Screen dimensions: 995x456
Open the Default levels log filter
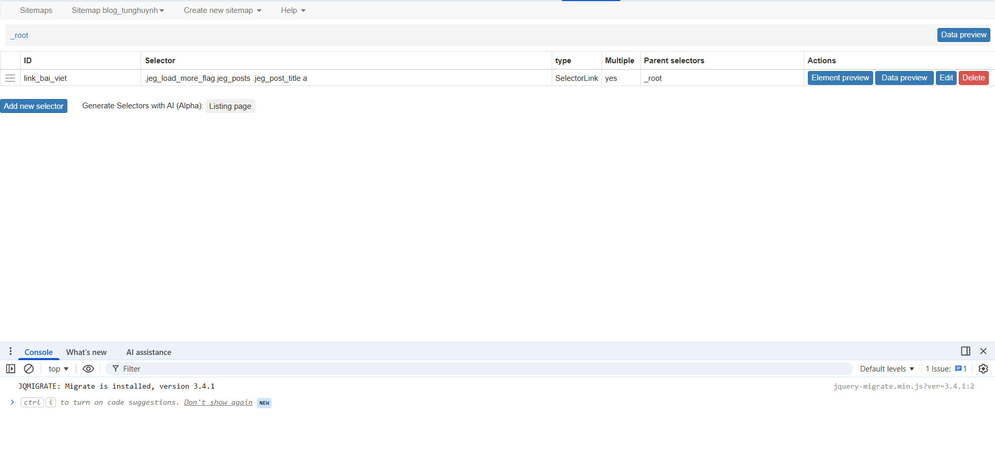[887, 369]
